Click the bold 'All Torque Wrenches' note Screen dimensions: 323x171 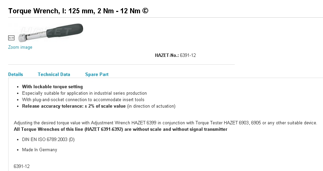(x=121, y=129)
